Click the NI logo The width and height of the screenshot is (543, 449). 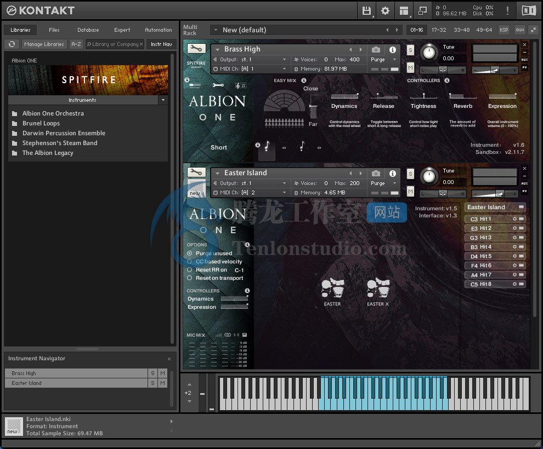click(529, 11)
